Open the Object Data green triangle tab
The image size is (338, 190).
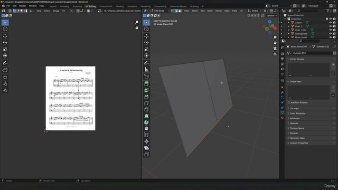283,112
